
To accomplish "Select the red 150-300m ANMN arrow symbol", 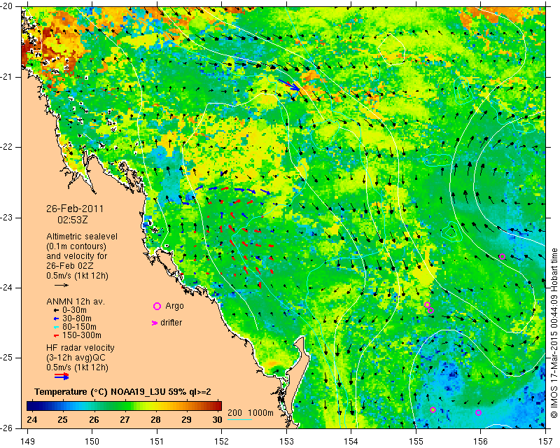I will (56, 335).
